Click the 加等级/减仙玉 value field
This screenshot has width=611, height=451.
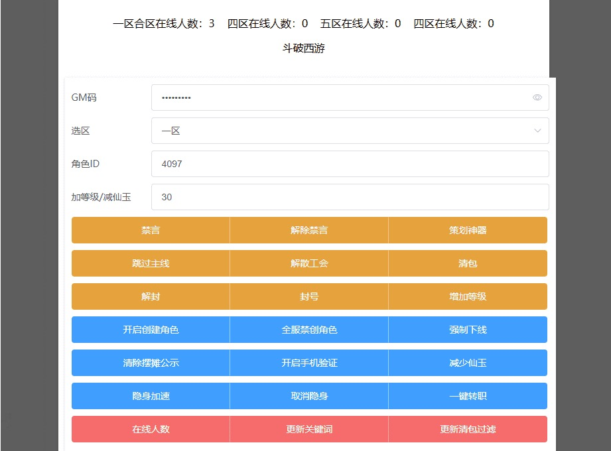350,197
